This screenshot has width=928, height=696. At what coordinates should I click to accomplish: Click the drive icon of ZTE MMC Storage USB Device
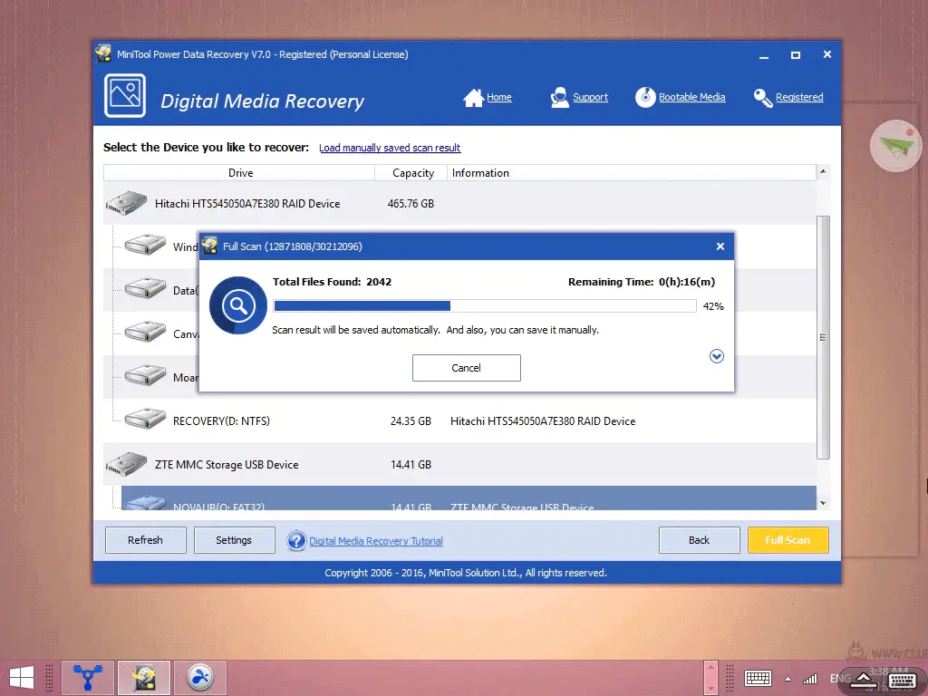(x=126, y=464)
